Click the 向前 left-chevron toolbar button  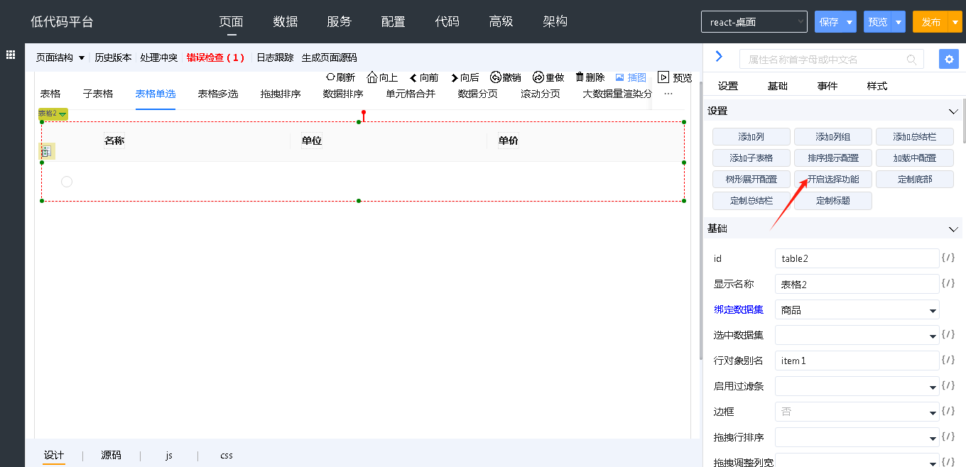click(x=424, y=77)
